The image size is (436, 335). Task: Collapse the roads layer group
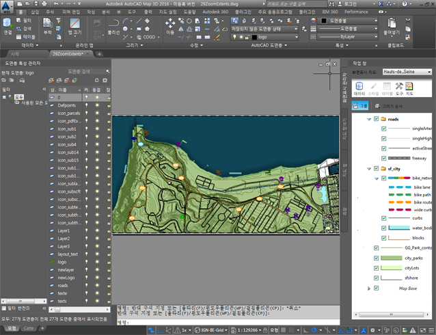pos(368,119)
